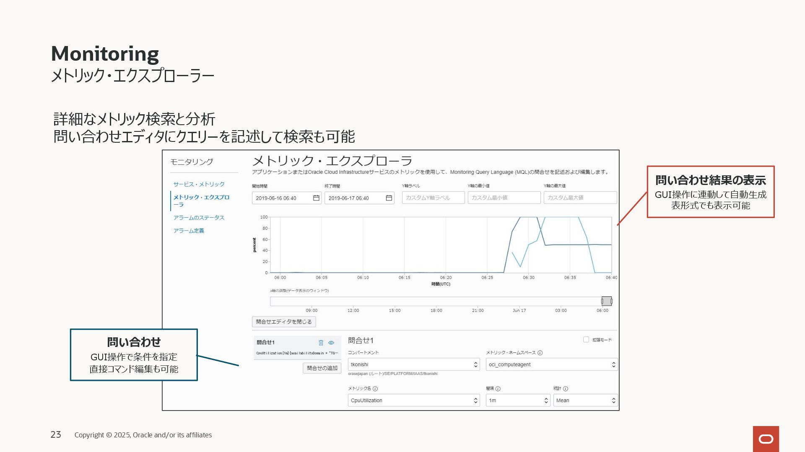Select サービス・メトリック in the sidebar
Image resolution: width=805 pixels, height=452 pixels.
[199, 184]
